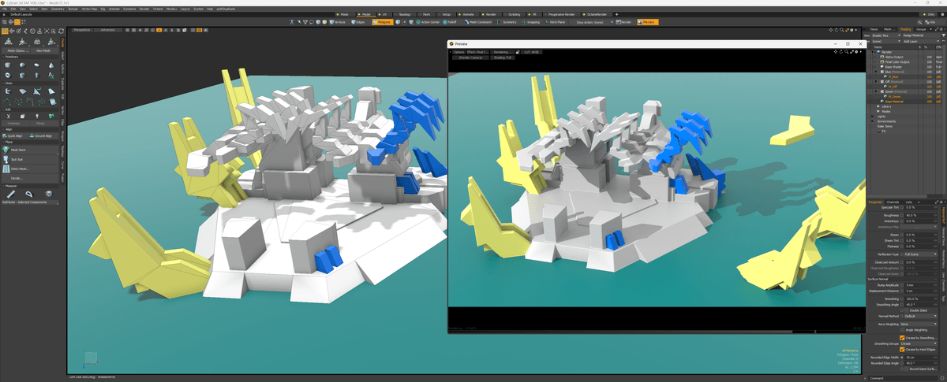The height and width of the screenshot is (382, 947).
Task: Disable Crease by Hard Edges checkbox
Action: click(x=902, y=349)
